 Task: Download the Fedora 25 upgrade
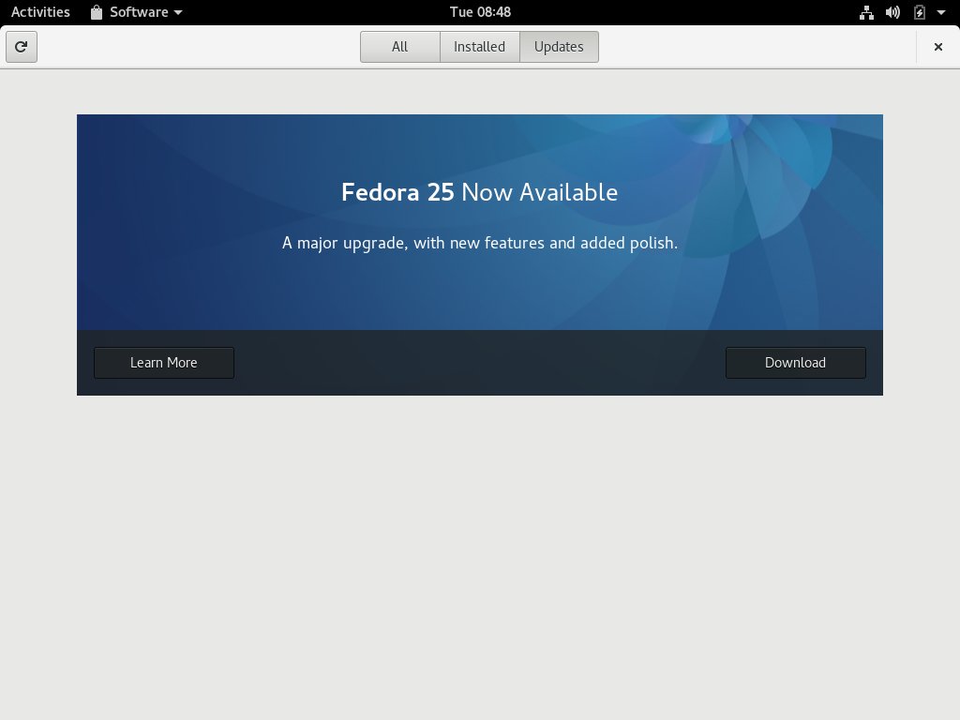tap(795, 363)
